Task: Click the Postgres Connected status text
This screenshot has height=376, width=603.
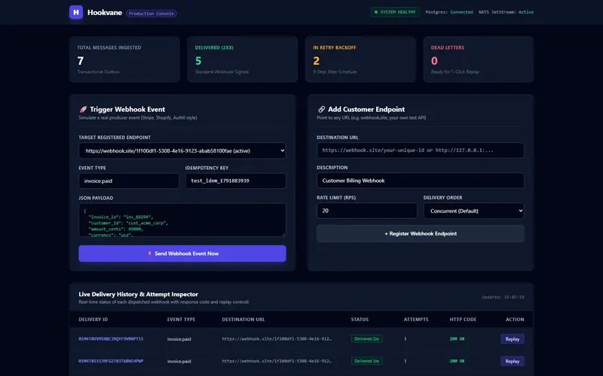Action: click(x=448, y=12)
